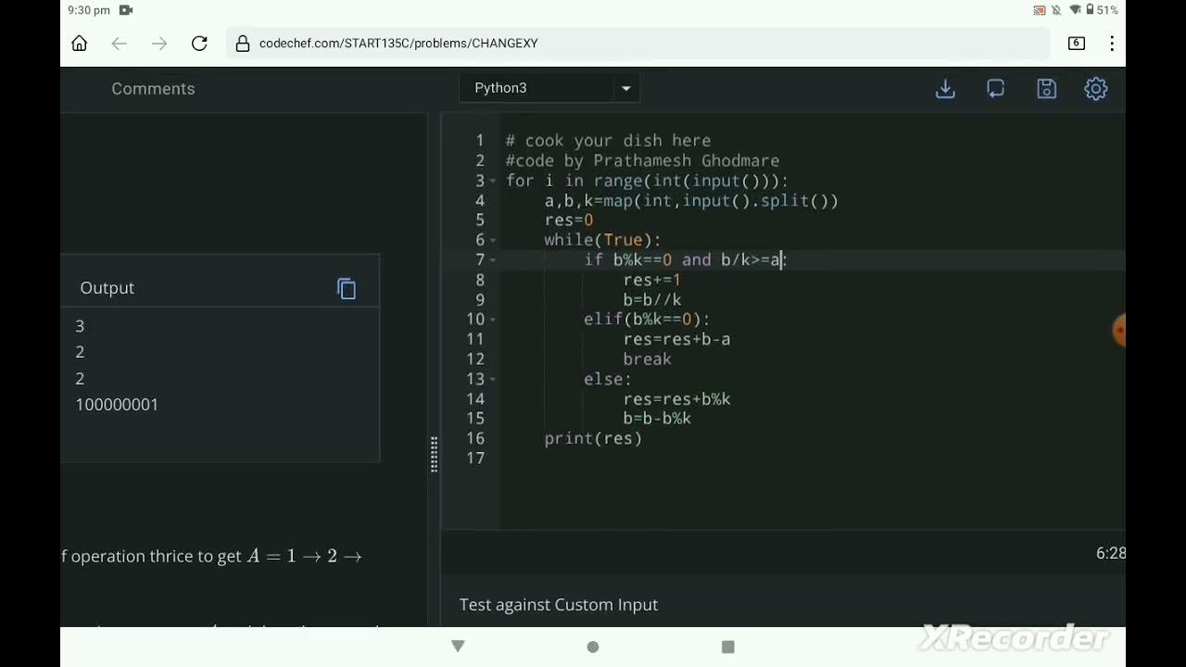Click the Output panel heading
The height and width of the screenshot is (667, 1186).
pos(107,288)
